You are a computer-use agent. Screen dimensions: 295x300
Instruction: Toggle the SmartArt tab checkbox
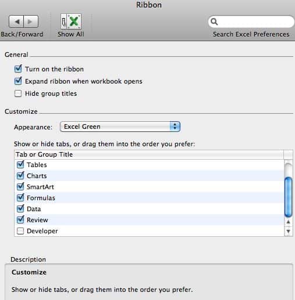20,186
